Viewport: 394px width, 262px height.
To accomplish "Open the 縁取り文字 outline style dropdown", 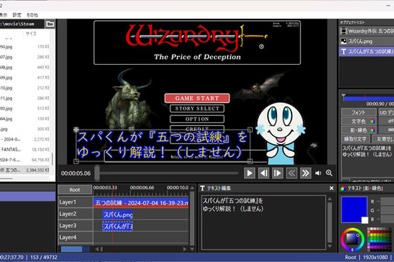I will point(355,139).
